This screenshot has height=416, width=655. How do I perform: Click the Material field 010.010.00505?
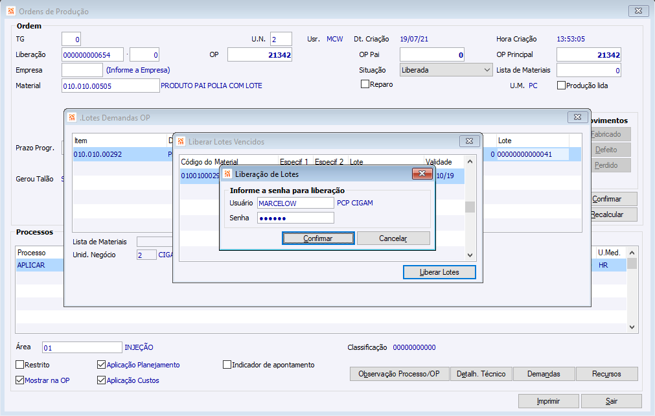click(111, 86)
